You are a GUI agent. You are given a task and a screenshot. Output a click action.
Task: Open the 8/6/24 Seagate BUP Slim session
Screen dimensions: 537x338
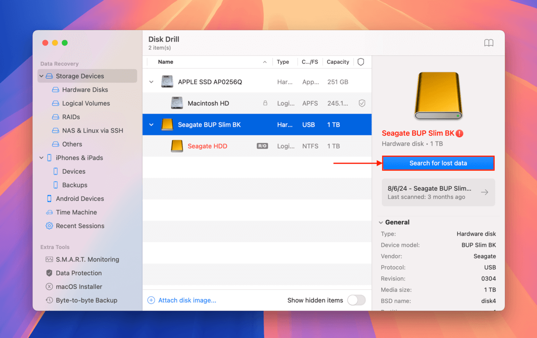click(x=439, y=192)
